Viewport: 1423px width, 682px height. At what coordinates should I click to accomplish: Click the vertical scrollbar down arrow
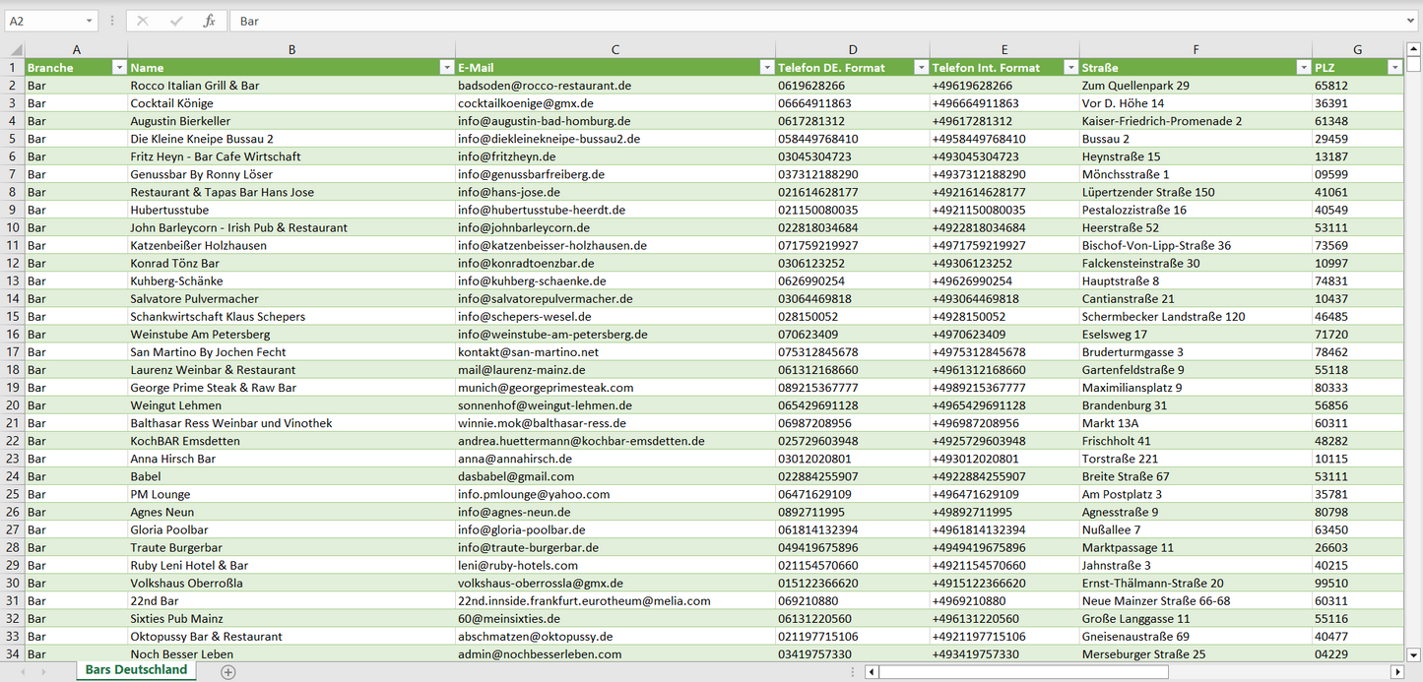coord(1414,653)
